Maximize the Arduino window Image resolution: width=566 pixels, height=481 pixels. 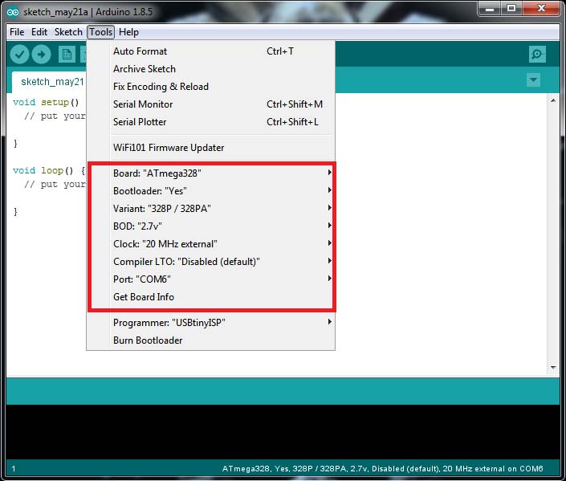coord(511,9)
